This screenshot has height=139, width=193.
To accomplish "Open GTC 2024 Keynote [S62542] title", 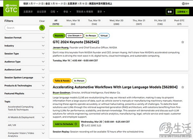I will (x=76, y=42).
